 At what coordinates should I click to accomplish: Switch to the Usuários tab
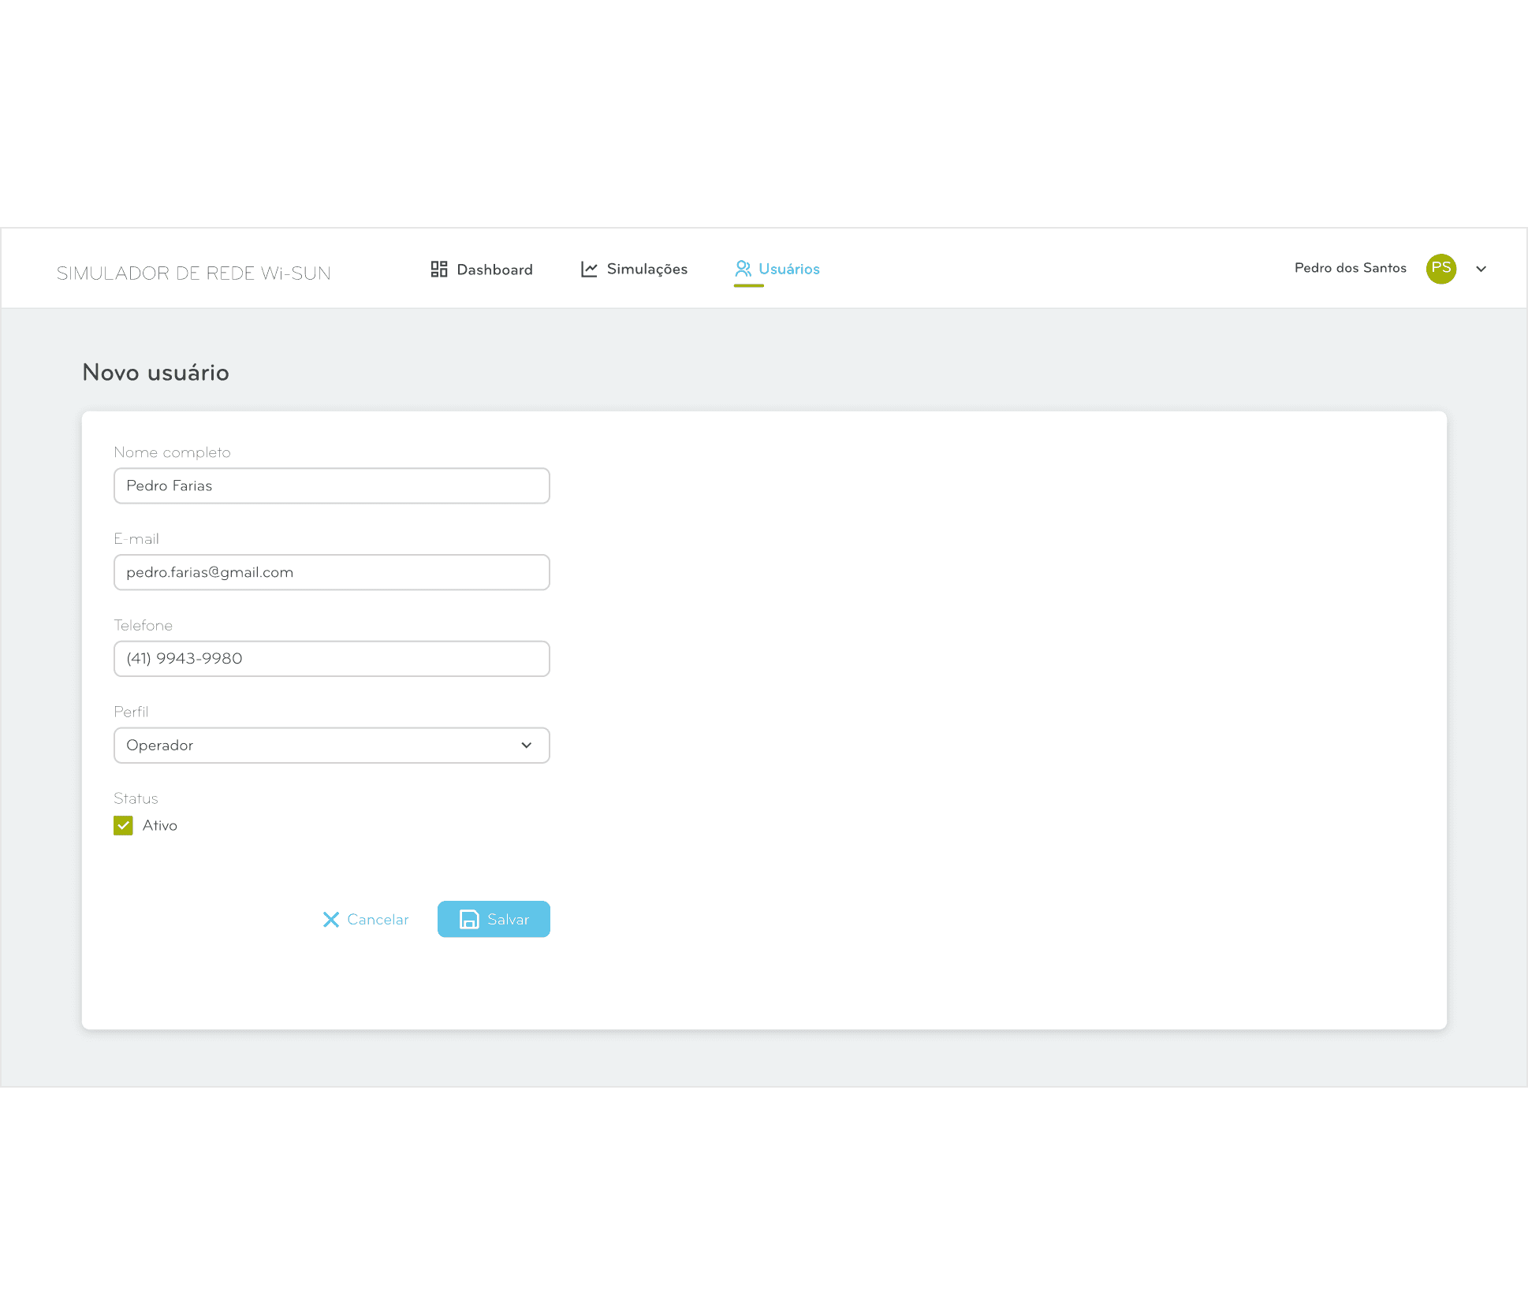click(x=788, y=270)
